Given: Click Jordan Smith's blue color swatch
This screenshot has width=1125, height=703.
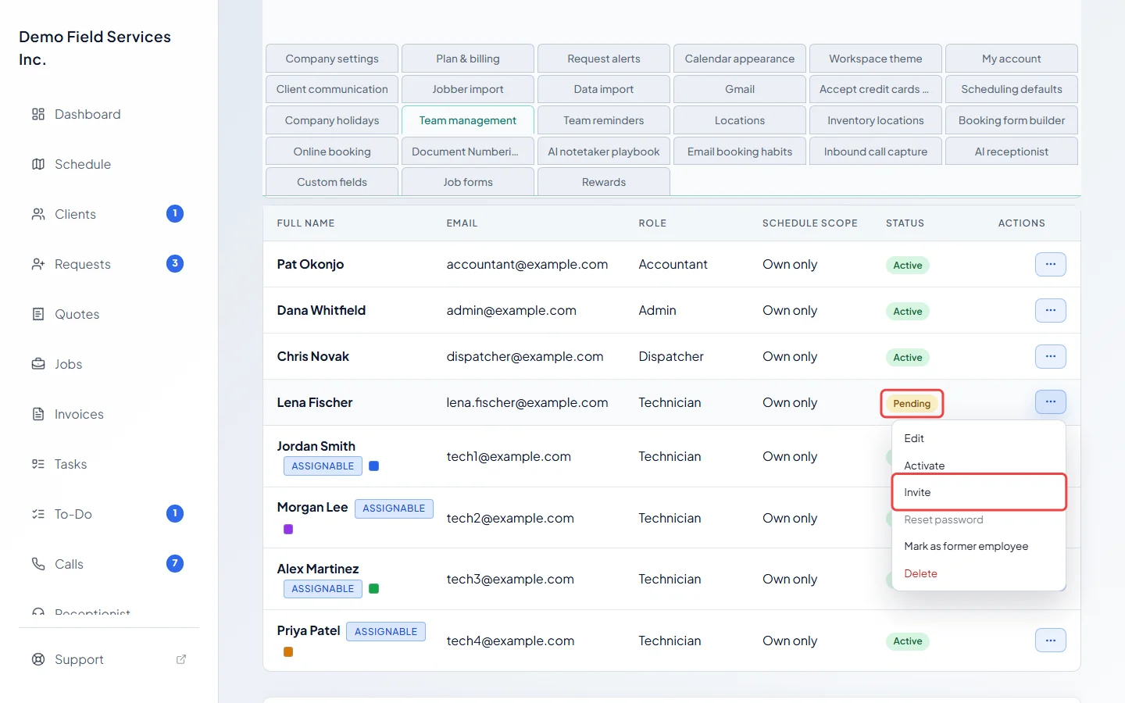Looking at the screenshot, I should [373, 466].
